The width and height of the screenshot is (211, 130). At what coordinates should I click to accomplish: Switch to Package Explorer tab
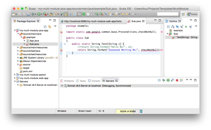[x=26, y=21]
